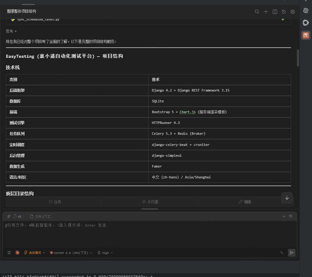This screenshot has width=312, height=277.
Task: Open settings gear in chat header
Action: click(x=293, y=11)
